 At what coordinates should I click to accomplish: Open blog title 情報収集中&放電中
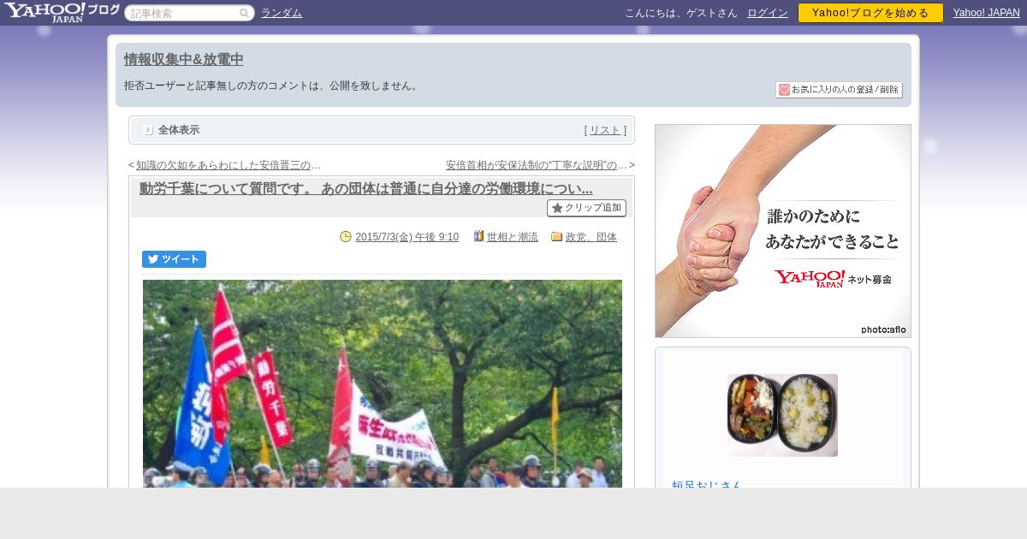pyautogui.click(x=184, y=59)
